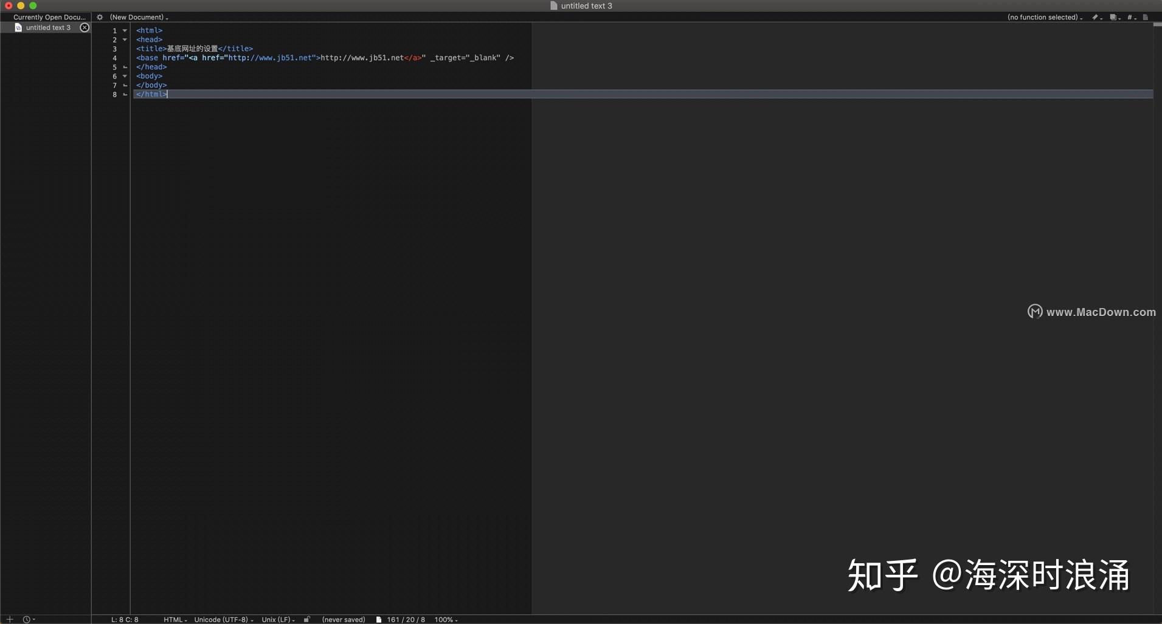Click the gear icon next to (New Document)

click(x=99, y=17)
